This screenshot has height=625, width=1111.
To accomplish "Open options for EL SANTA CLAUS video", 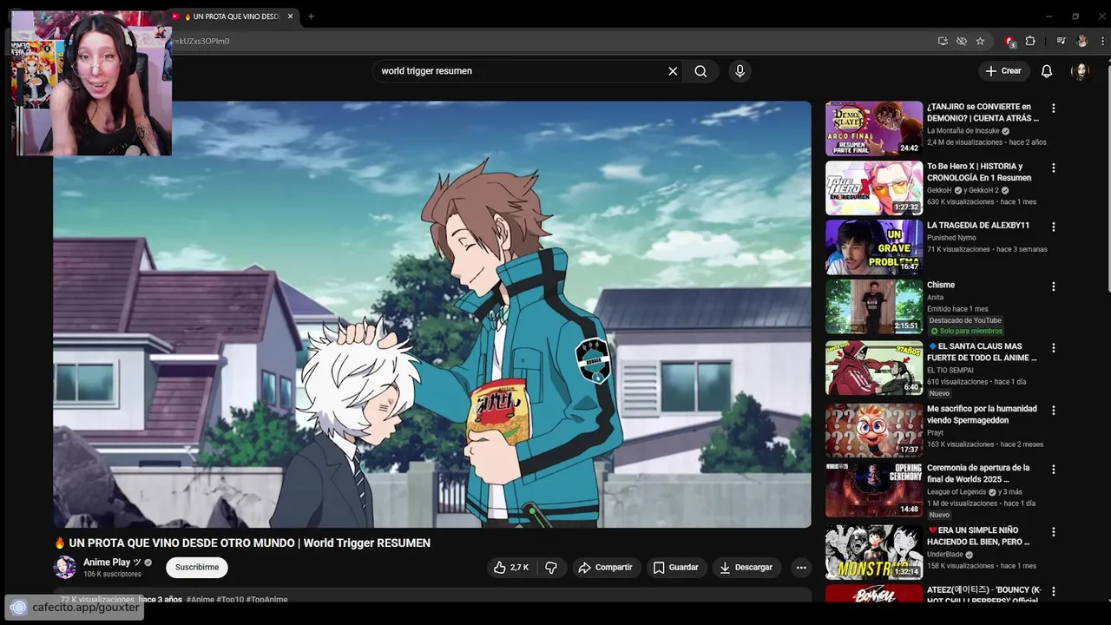I will (x=1054, y=347).
